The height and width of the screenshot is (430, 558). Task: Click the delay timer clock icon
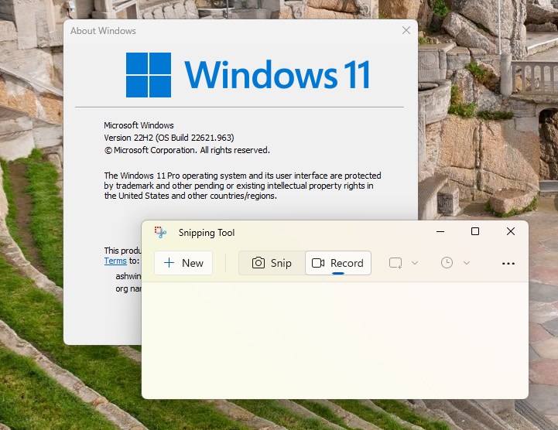447,263
